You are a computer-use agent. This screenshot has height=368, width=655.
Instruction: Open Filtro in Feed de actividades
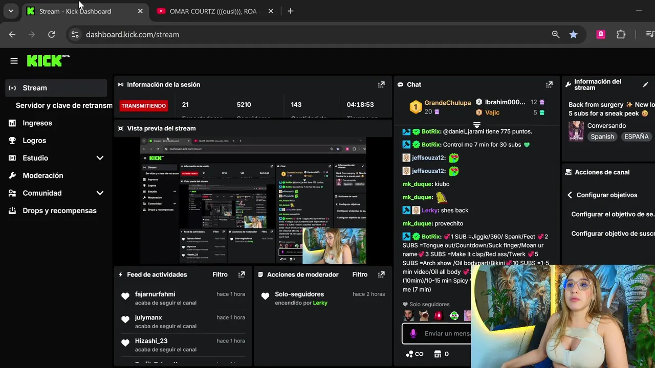220,274
